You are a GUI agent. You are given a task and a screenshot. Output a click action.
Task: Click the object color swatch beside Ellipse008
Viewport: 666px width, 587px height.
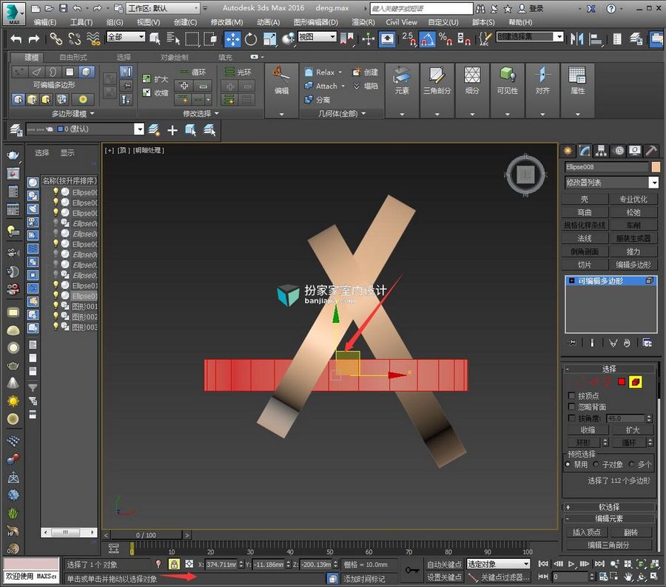(x=656, y=167)
